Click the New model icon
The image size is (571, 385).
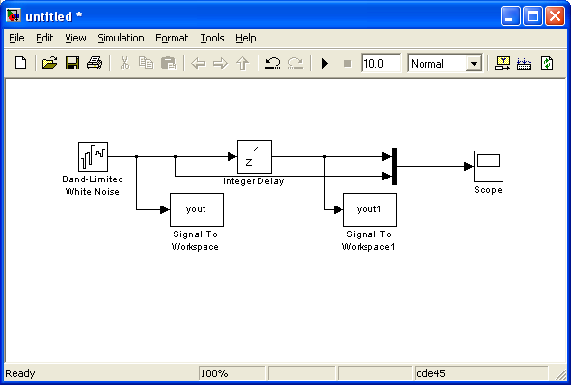point(21,63)
